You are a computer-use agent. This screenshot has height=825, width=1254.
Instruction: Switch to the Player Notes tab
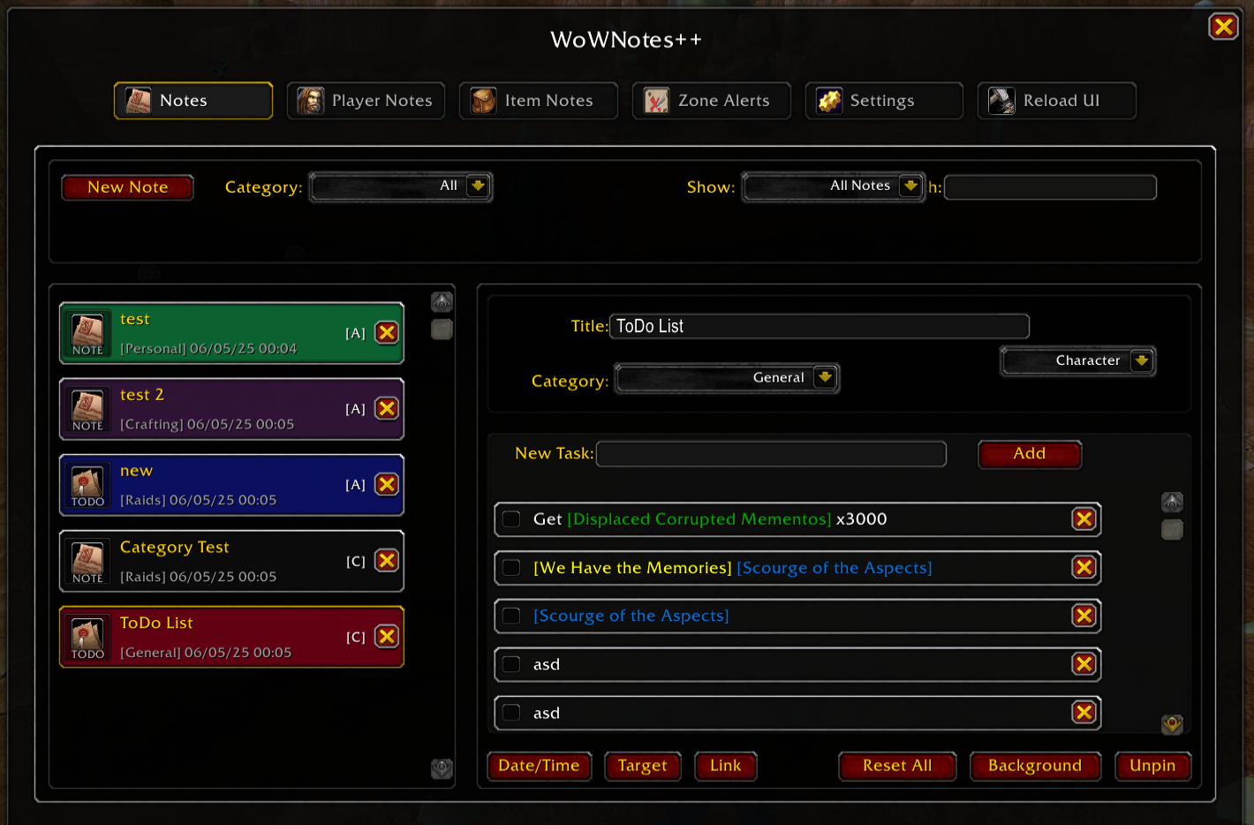point(366,100)
